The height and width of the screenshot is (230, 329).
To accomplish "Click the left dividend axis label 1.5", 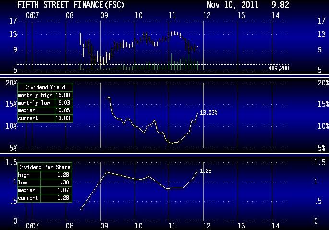I will tap(11, 163).
